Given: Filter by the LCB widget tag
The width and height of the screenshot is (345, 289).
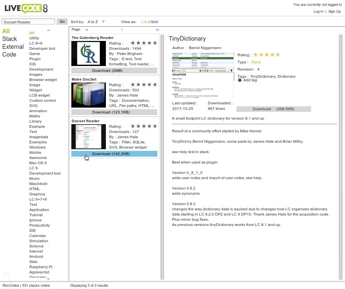Looking at the screenshot, I should [x=40, y=95].
